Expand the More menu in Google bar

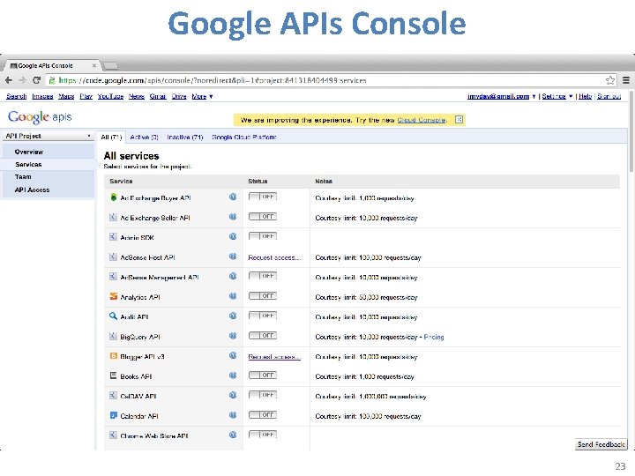tap(200, 96)
